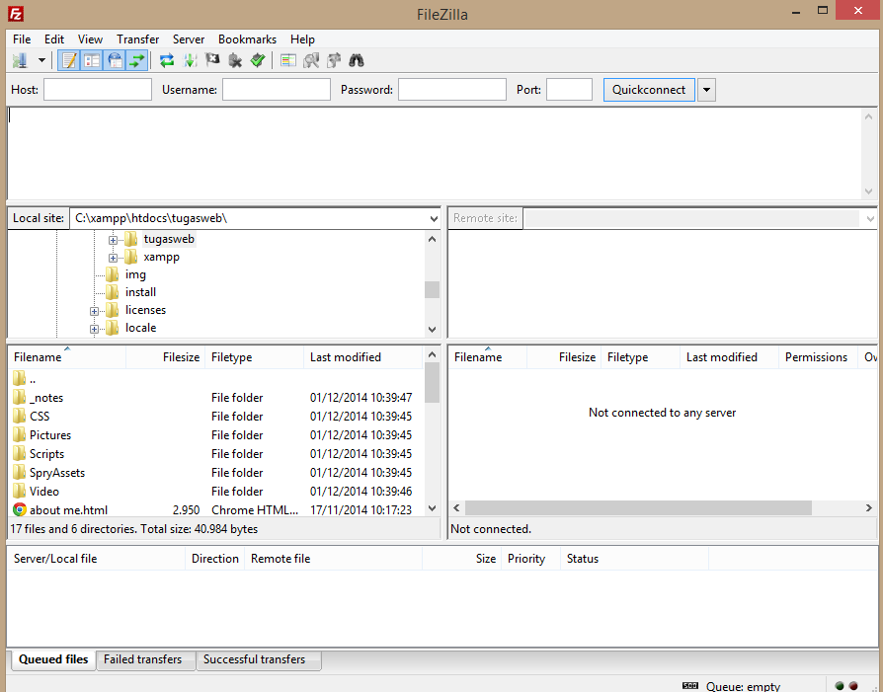The image size is (883, 692).
Task: Click the reconnect to last server icon
Action: pos(258,60)
